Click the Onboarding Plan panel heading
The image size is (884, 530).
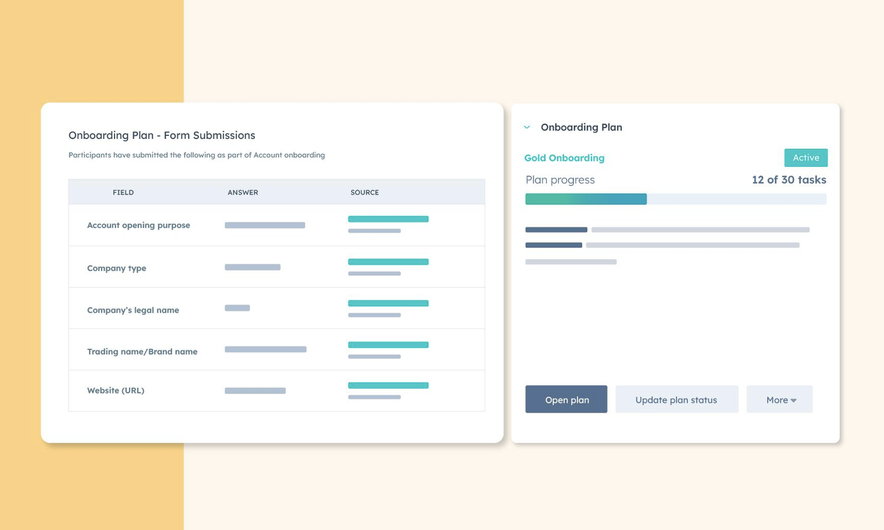[581, 127]
